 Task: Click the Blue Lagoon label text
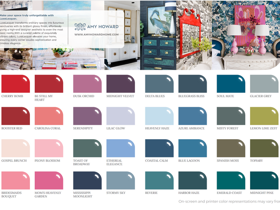[189, 161]
